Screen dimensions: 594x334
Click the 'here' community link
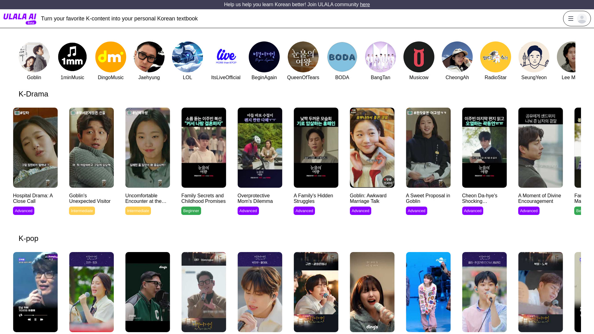[x=365, y=5]
